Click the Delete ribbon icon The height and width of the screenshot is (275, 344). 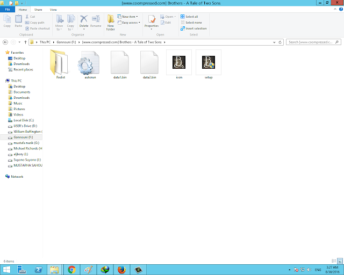tap(84, 22)
